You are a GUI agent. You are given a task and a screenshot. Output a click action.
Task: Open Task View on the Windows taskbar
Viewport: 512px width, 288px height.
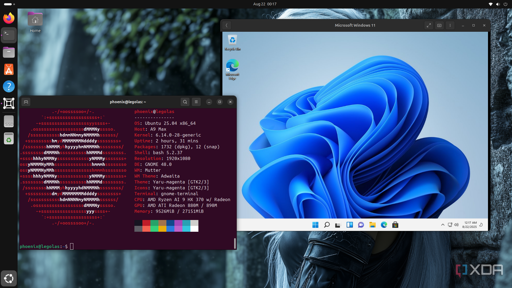338,225
